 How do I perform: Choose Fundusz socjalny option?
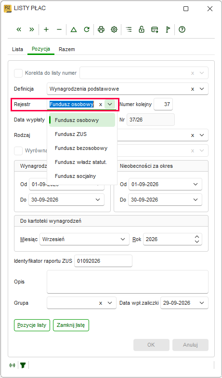82,176
